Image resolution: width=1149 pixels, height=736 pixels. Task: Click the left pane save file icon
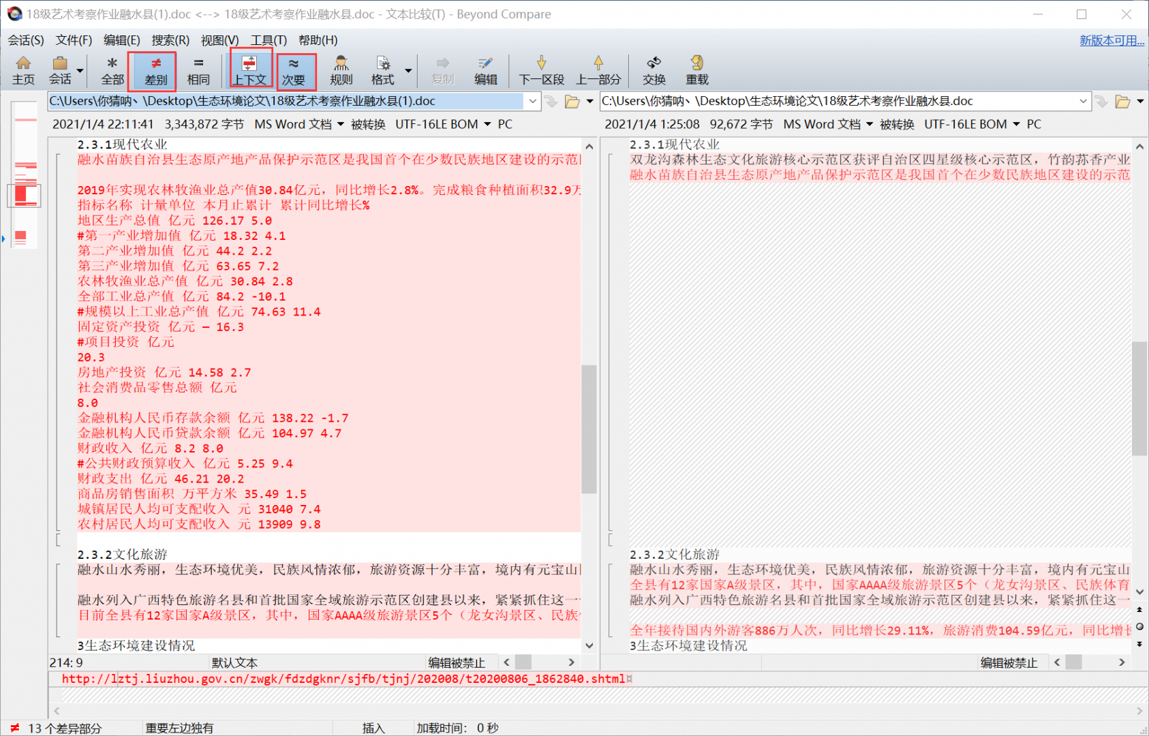point(551,102)
